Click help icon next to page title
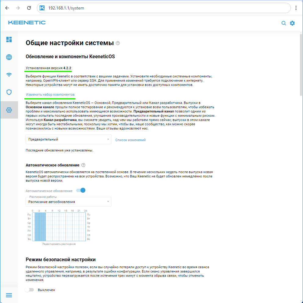Viewport: 303px width, 303px height. (118, 43)
